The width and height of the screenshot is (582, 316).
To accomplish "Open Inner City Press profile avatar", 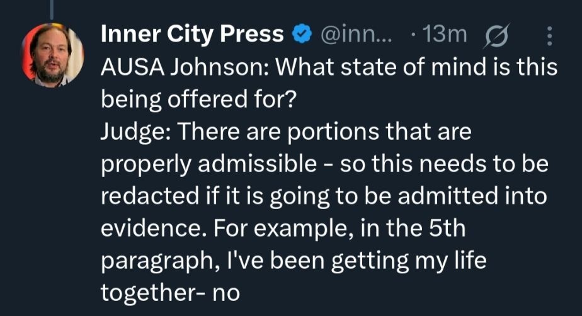I will (x=53, y=55).
